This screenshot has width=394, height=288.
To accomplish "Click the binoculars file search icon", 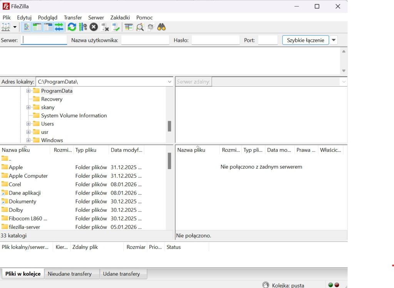I will pyautogui.click(x=162, y=27).
